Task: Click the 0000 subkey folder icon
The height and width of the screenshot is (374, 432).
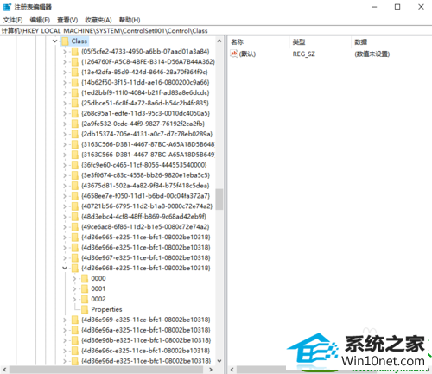Action: [85, 278]
